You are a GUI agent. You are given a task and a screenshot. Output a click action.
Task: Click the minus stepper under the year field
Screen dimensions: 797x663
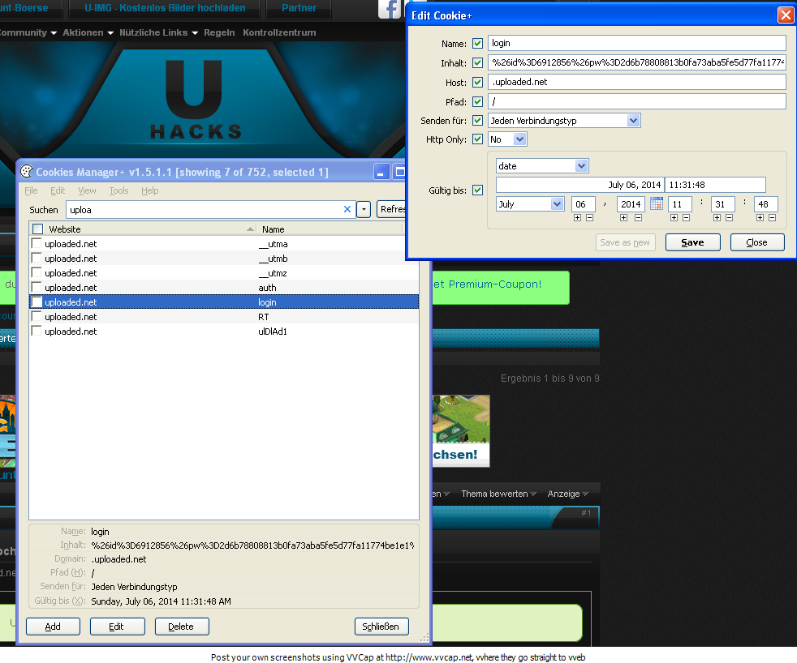pyautogui.click(x=638, y=218)
